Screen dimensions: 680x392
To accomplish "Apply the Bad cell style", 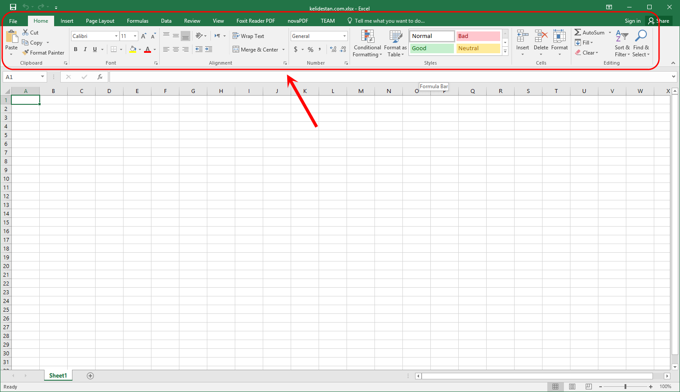I will point(478,36).
